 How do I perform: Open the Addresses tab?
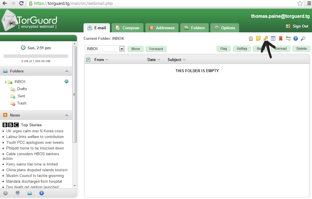[162, 28]
